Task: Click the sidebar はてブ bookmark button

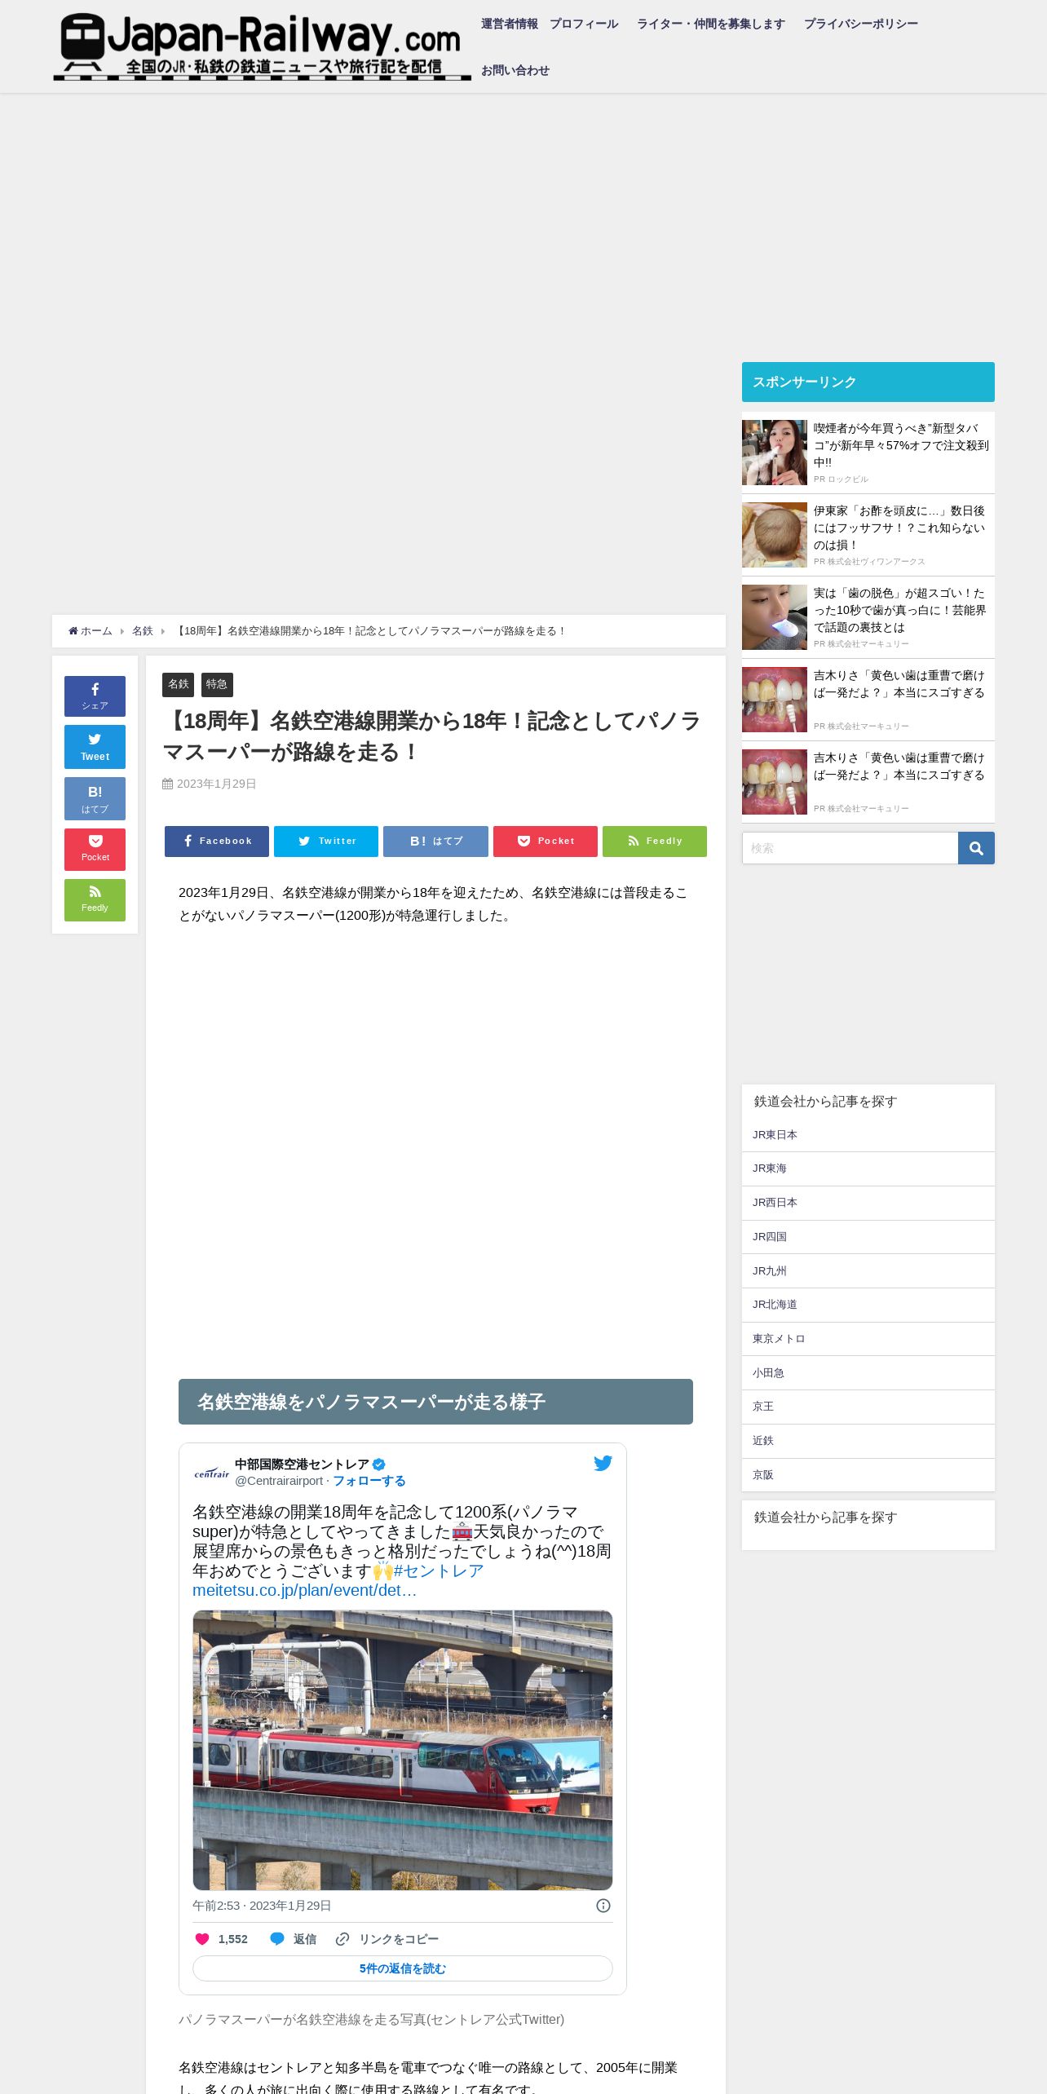Action: (x=95, y=798)
